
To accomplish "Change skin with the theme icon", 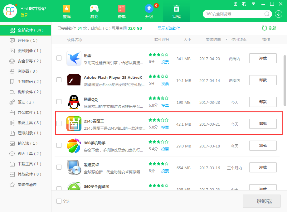I will (244, 4).
